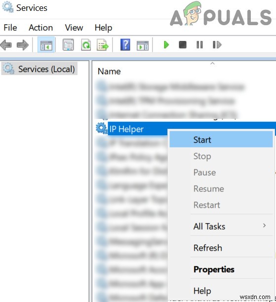Click the Services (Local) gear icon
The image size is (276, 302).
tap(9, 69)
